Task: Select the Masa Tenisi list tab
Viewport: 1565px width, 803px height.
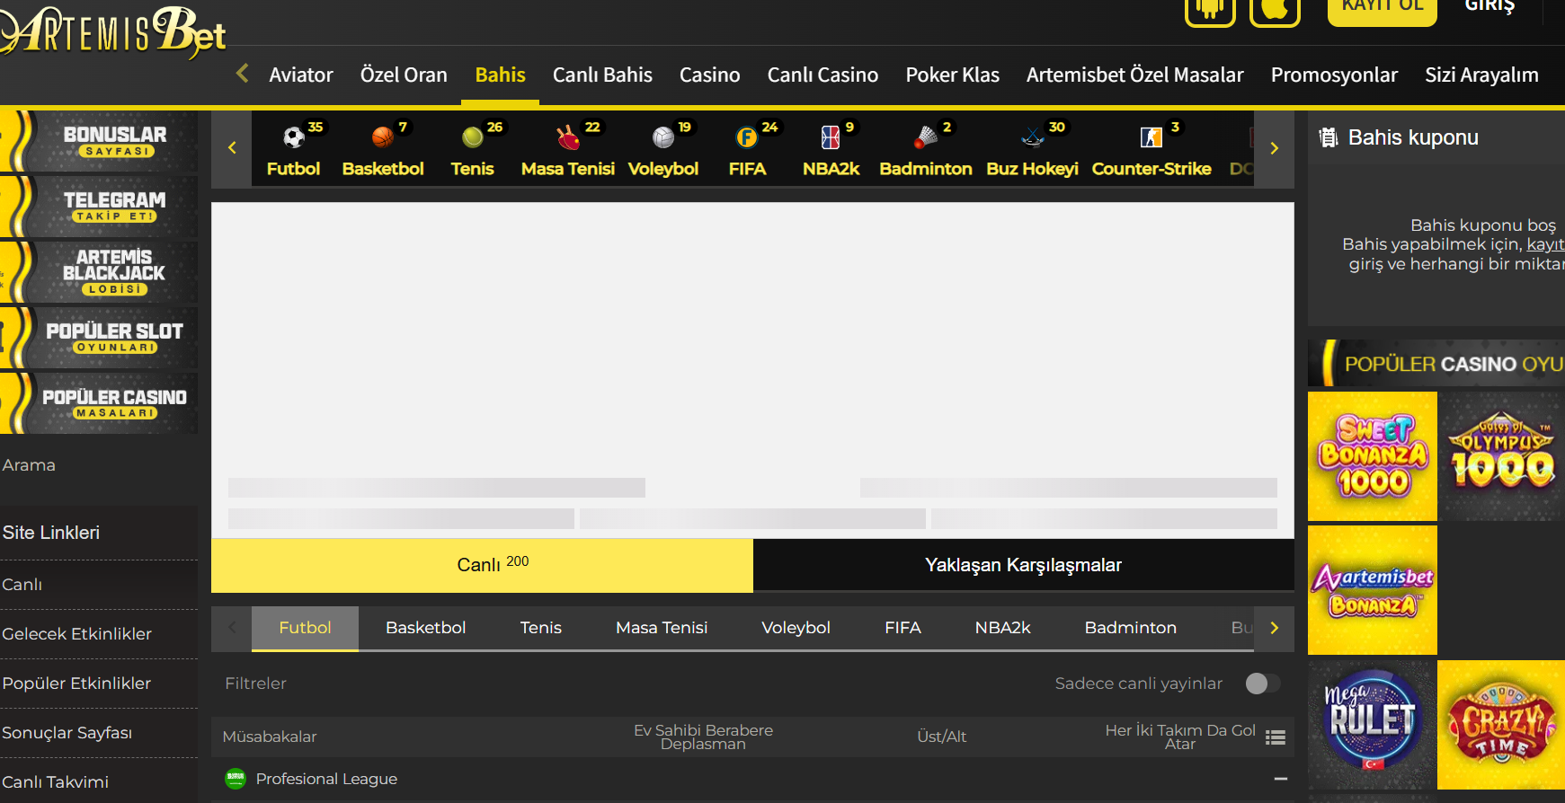Action: click(x=662, y=628)
